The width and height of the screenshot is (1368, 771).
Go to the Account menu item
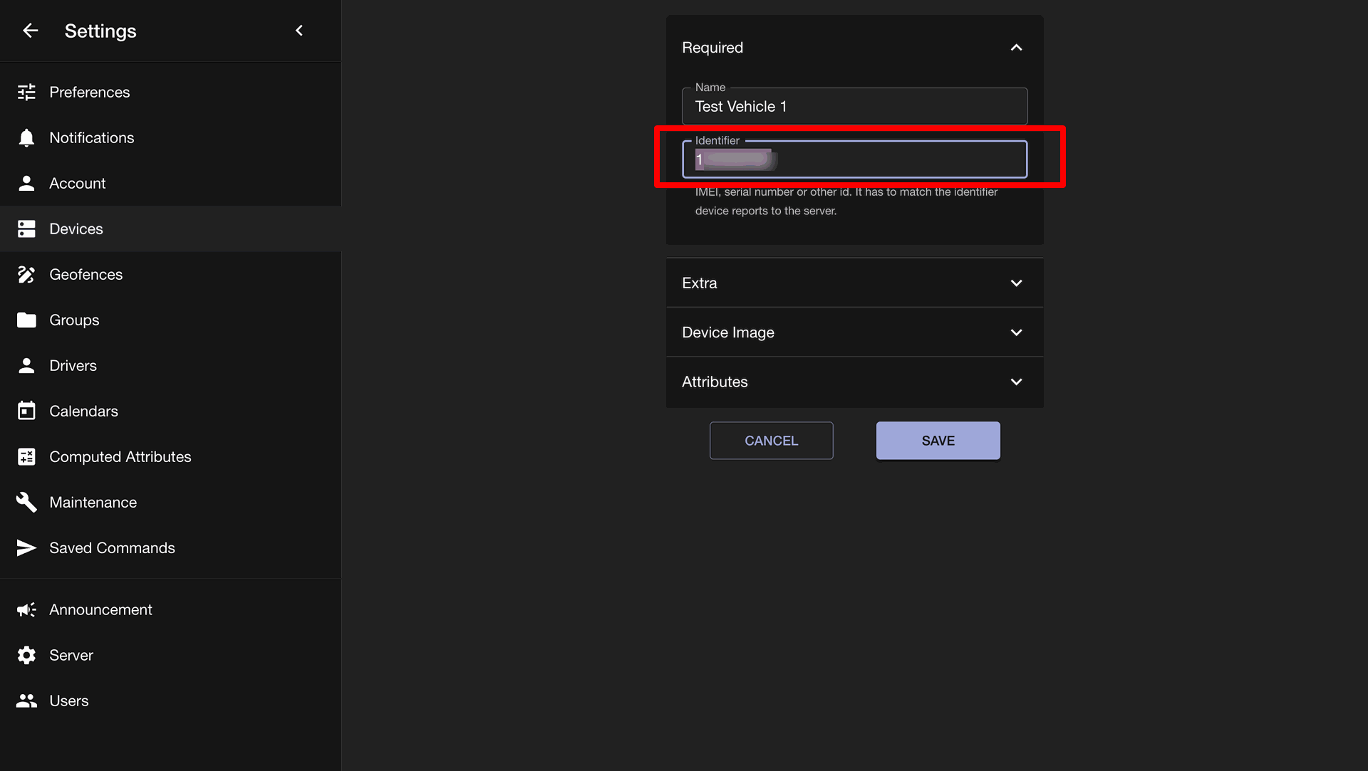point(170,183)
